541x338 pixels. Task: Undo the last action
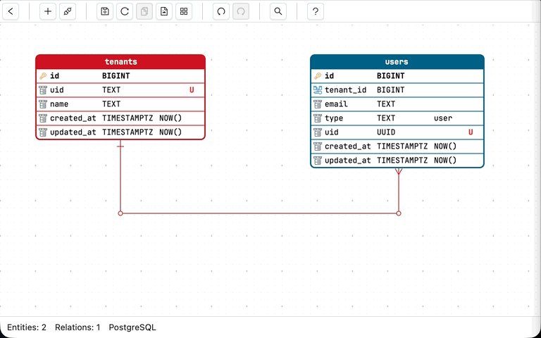(221, 11)
